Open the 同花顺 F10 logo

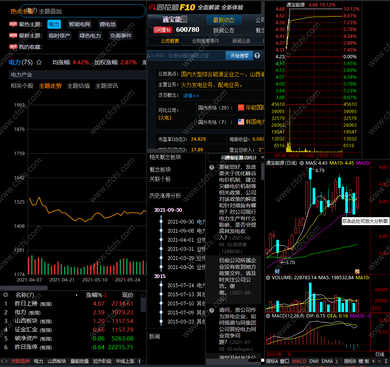[172, 8]
